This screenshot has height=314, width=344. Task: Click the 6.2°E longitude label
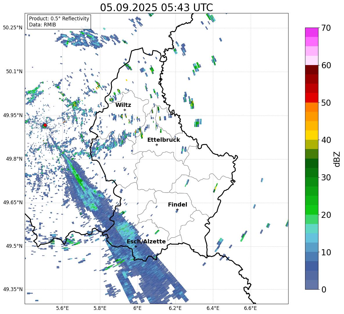tap(175, 308)
